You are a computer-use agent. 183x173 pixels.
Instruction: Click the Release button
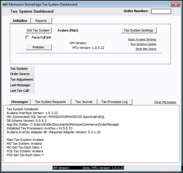(x=39, y=47)
